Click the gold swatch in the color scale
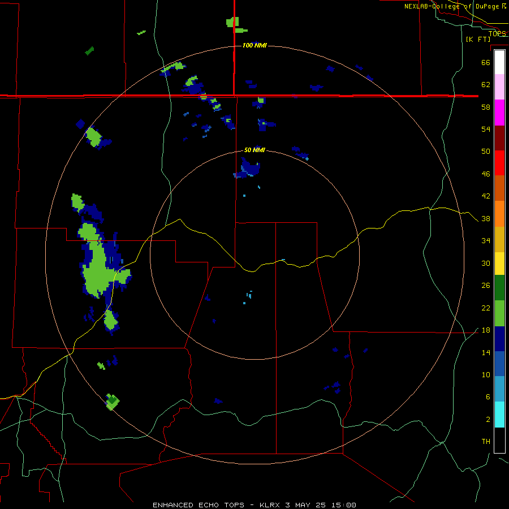The height and width of the screenshot is (509, 509). tap(499, 239)
